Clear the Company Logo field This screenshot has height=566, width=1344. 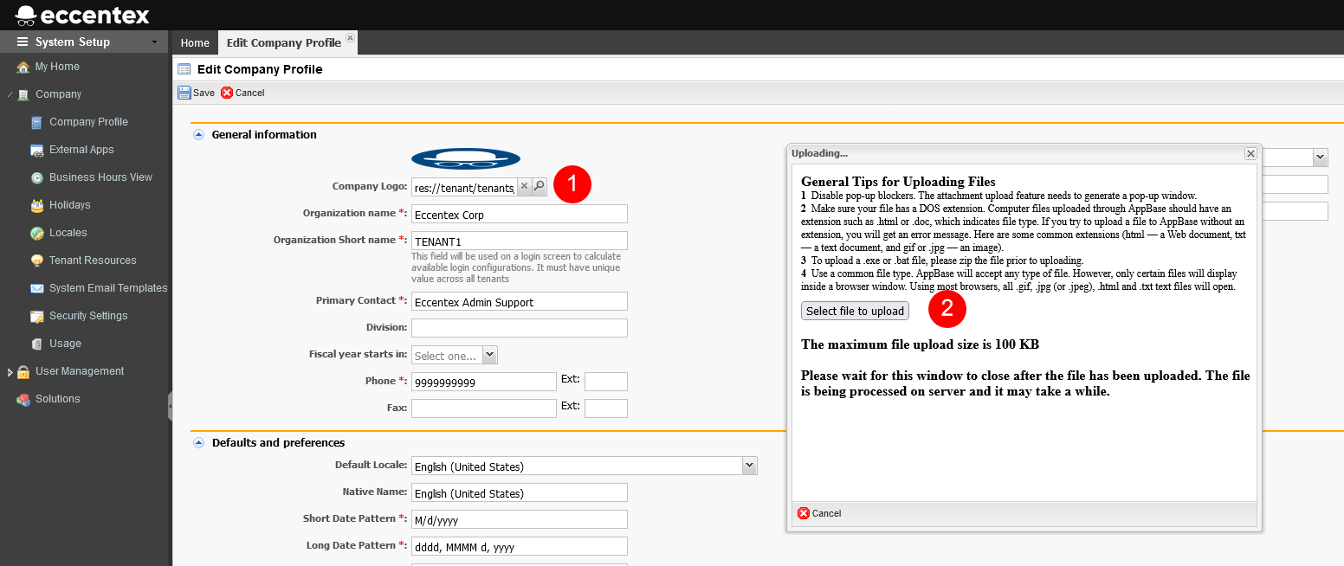click(x=524, y=186)
